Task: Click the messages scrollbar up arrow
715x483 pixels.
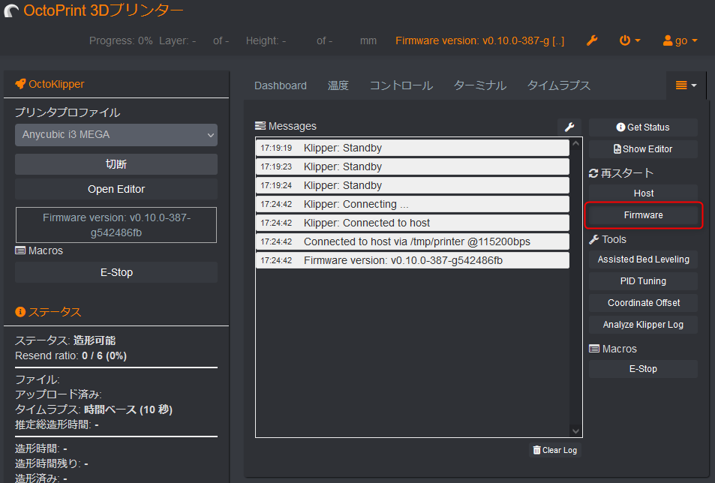Action: click(x=576, y=143)
